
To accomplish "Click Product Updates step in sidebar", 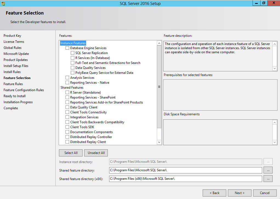I will point(16,60).
